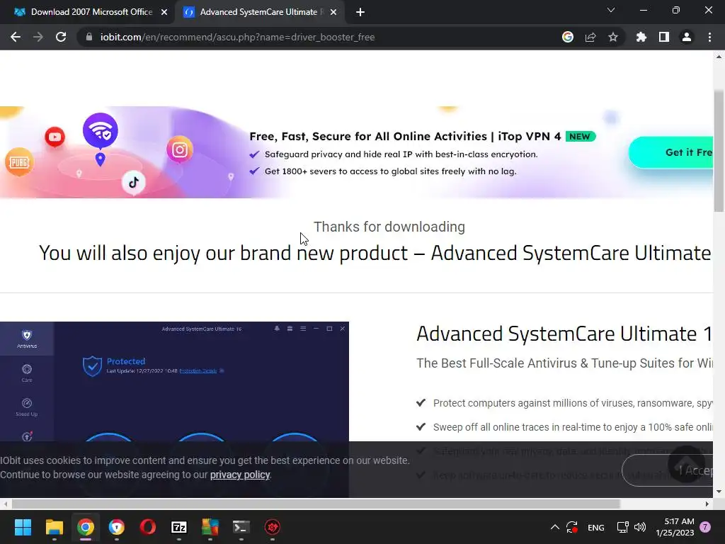Open the Chrome profile menu
The height and width of the screenshot is (544, 725).
(687, 37)
